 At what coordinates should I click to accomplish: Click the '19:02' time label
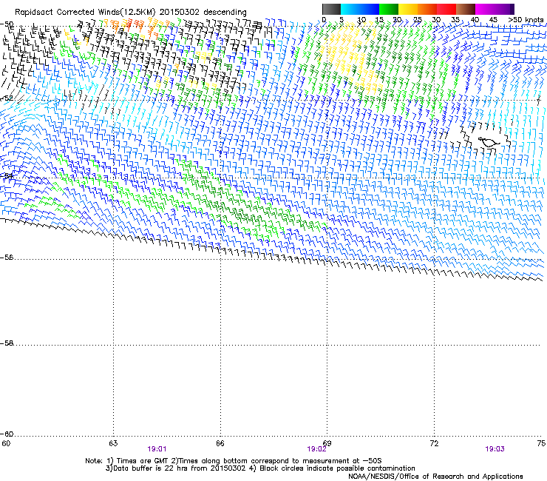pyautogui.click(x=316, y=449)
